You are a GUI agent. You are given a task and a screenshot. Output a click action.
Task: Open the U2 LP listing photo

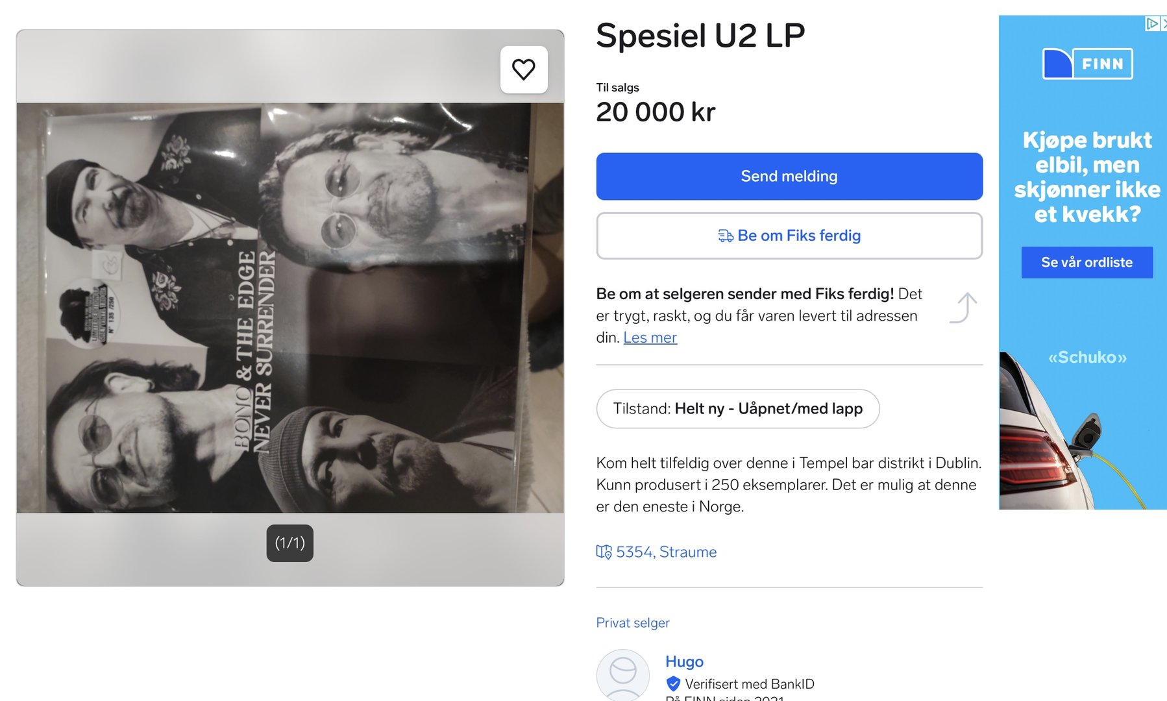pyautogui.click(x=290, y=308)
